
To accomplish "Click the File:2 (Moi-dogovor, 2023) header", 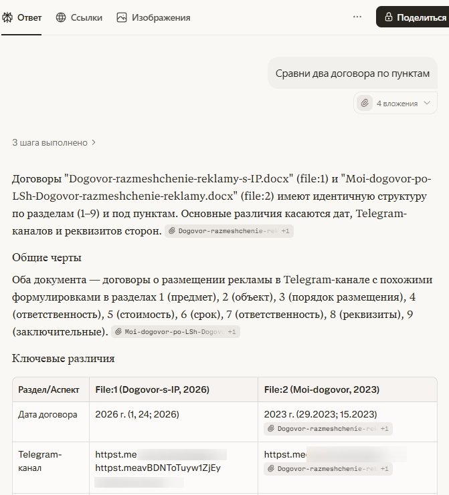I will pyautogui.click(x=321, y=389).
